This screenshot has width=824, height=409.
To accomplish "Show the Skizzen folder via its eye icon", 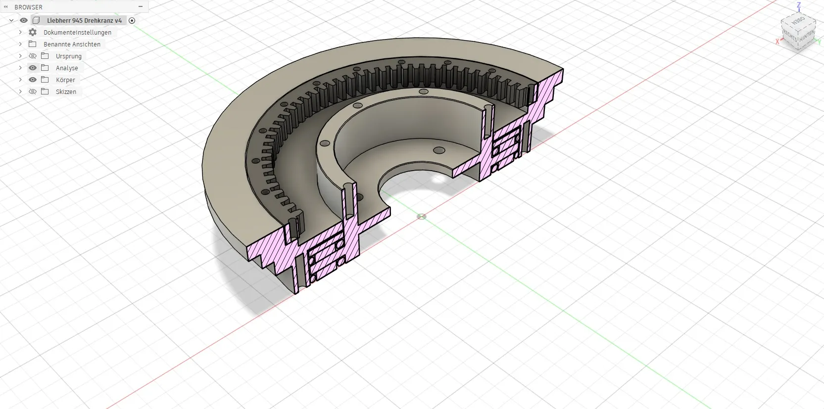I will pos(33,91).
